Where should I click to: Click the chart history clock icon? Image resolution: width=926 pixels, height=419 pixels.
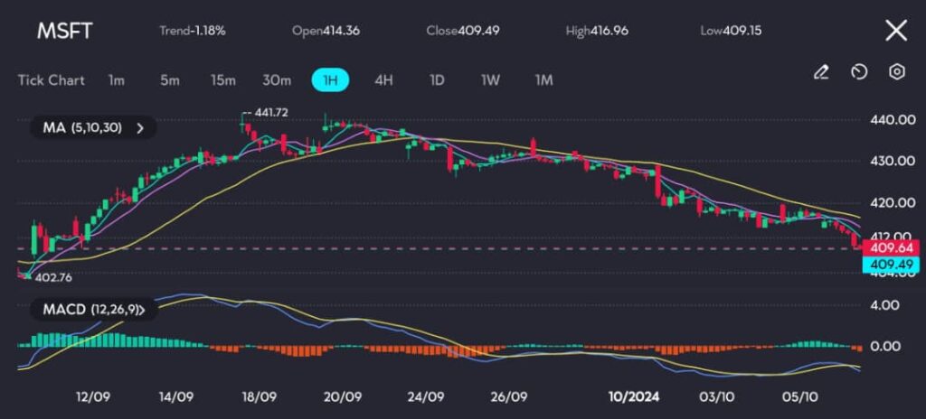tap(859, 72)
